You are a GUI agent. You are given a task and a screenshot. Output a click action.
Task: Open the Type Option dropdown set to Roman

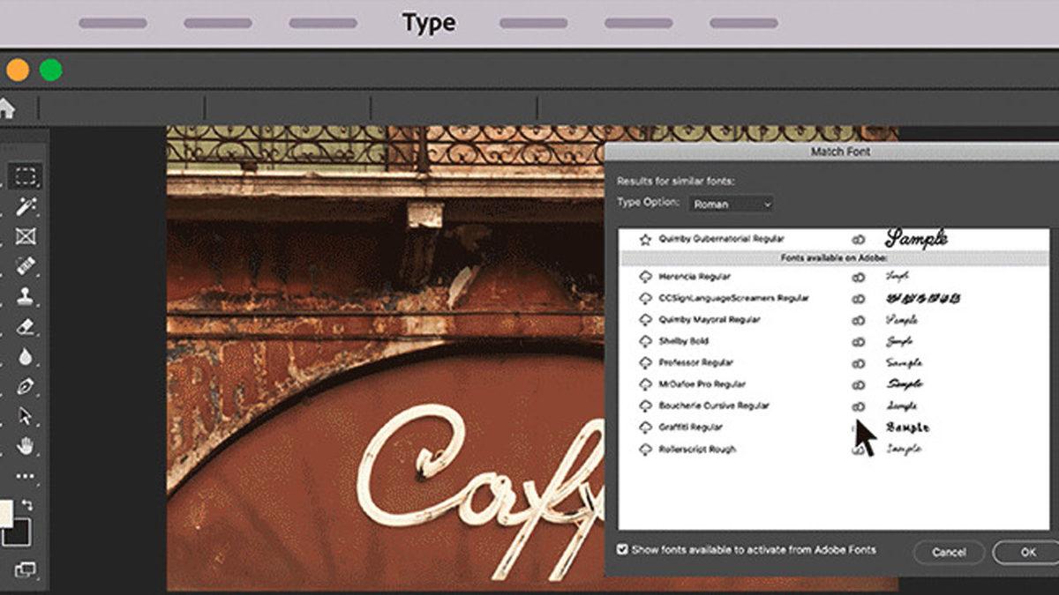(x=730, y=204)
